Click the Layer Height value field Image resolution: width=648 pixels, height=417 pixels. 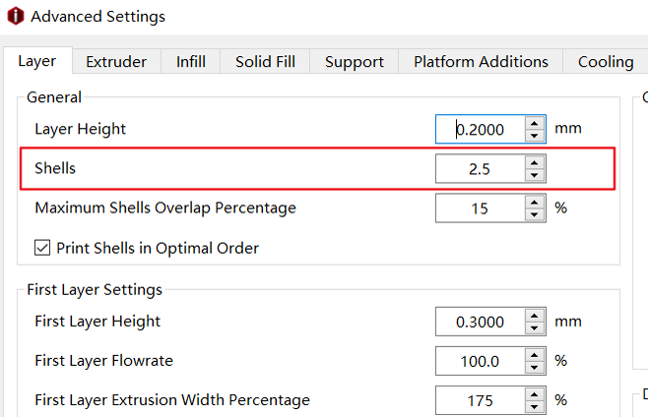pyautogui.click(x=481, y=129)
